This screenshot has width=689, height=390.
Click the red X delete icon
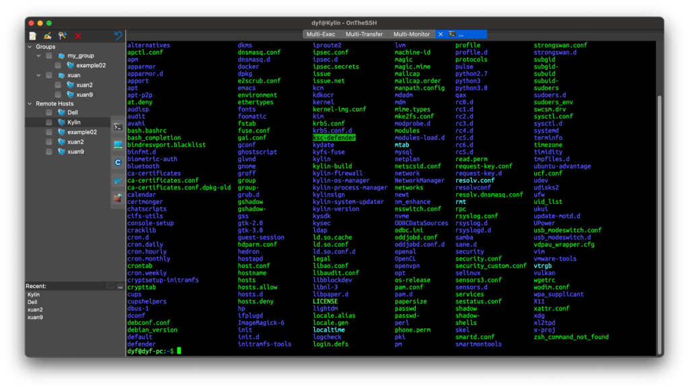click(x=78, y=36)
